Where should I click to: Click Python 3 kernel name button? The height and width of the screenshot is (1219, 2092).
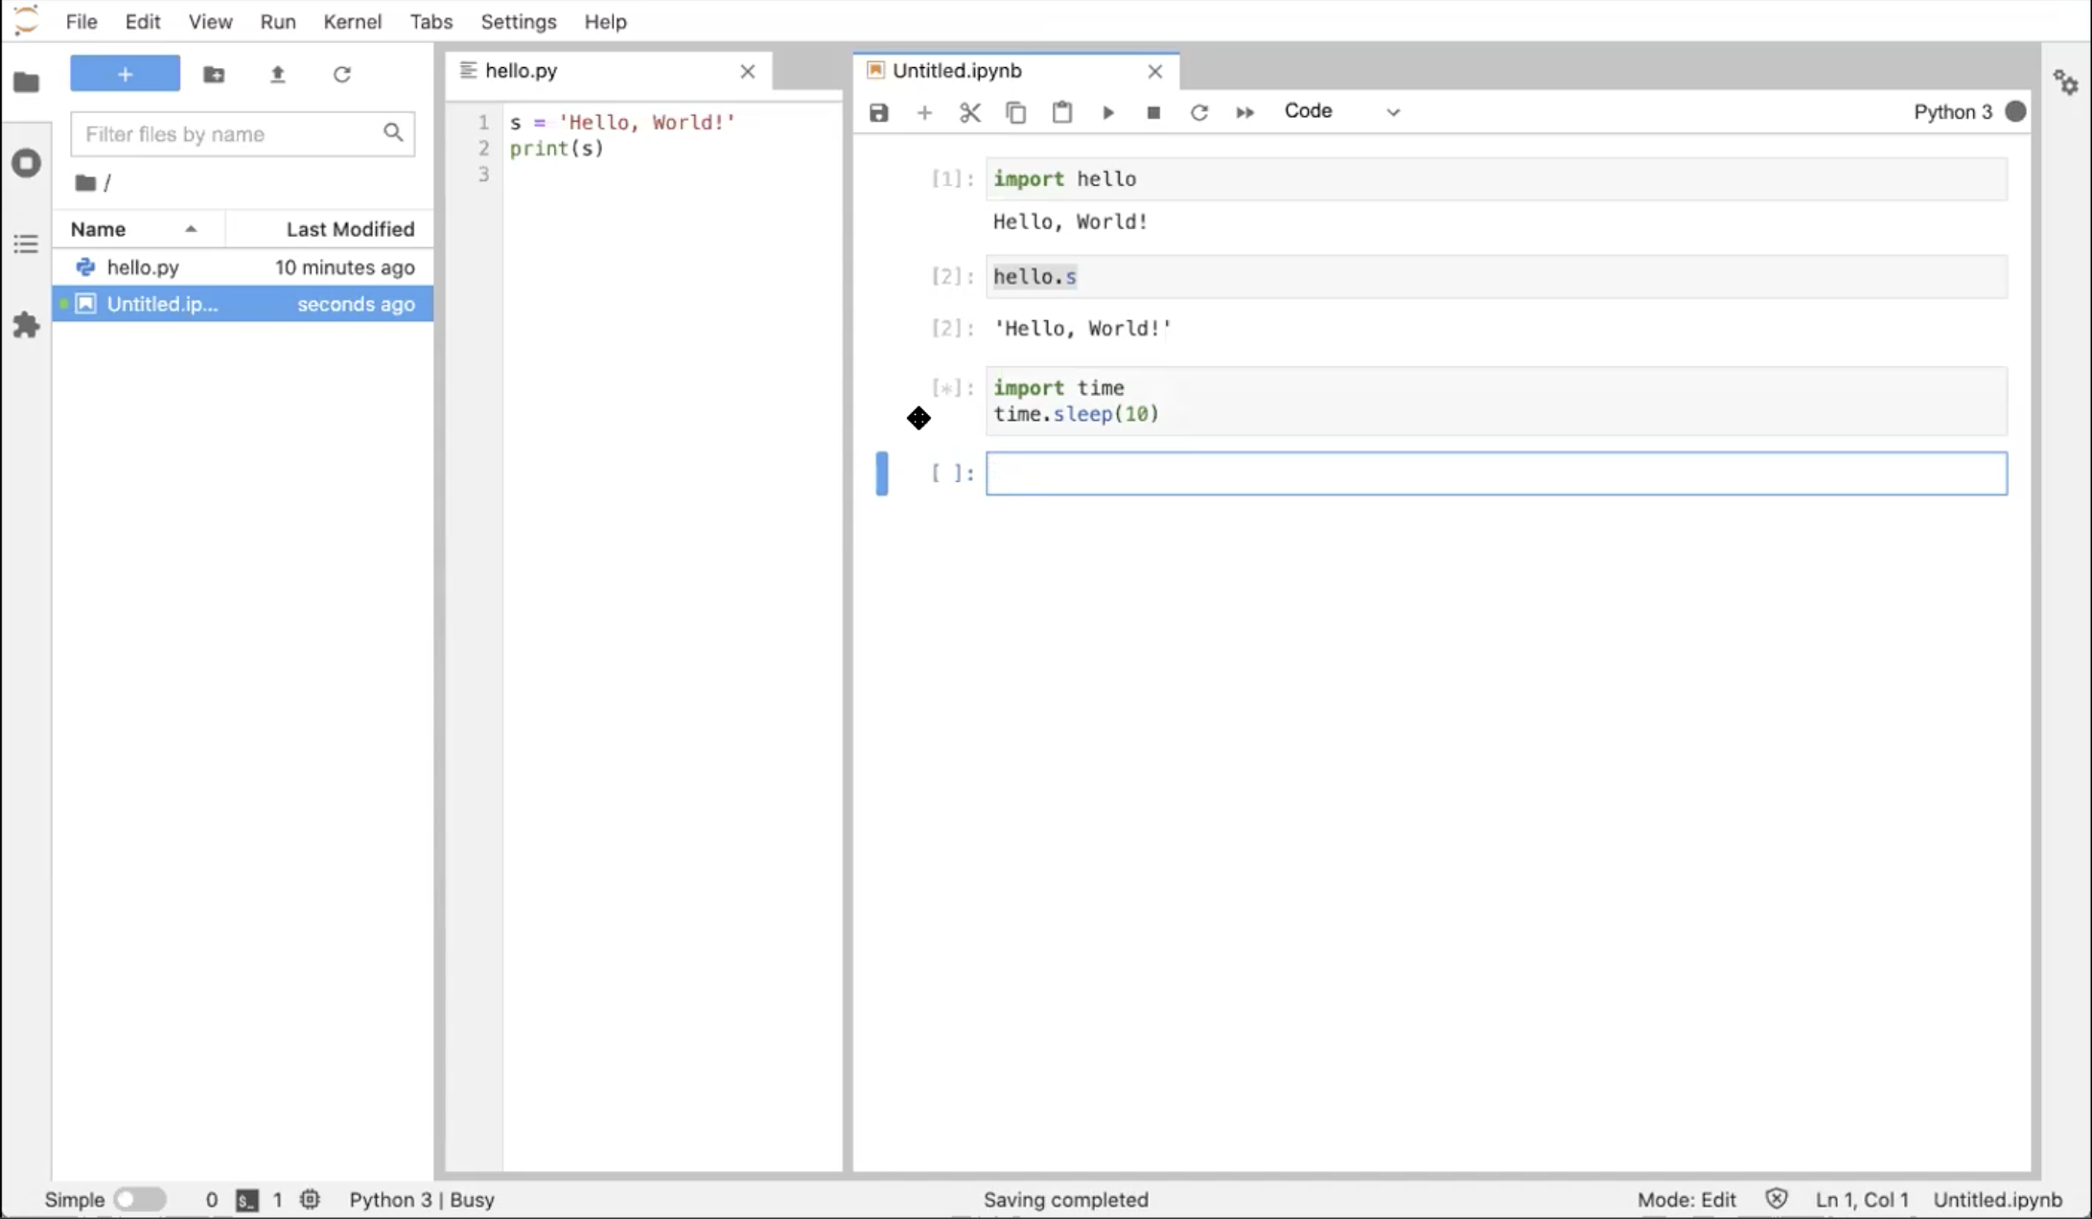coord(1952,112)
